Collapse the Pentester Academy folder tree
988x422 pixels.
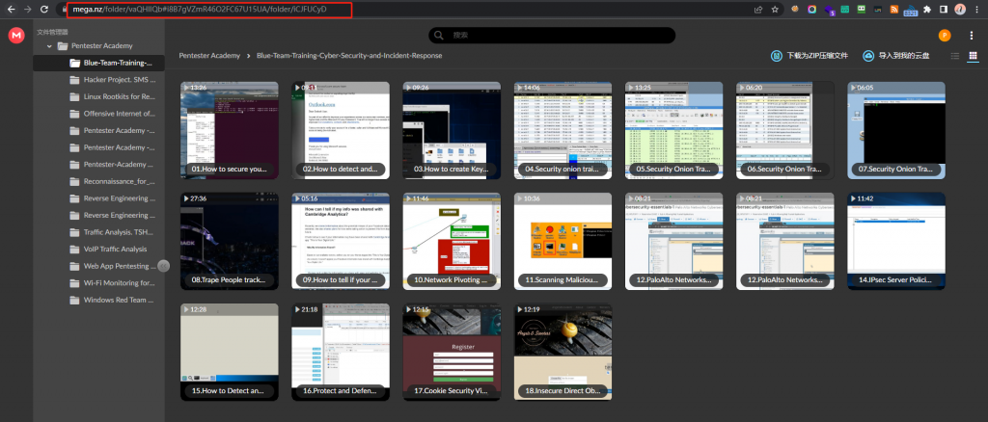(49, 46)
